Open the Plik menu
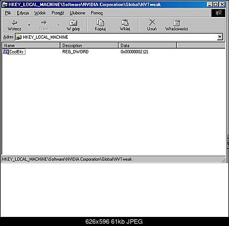This screenshot has width=229, height=226. [8, 13]
